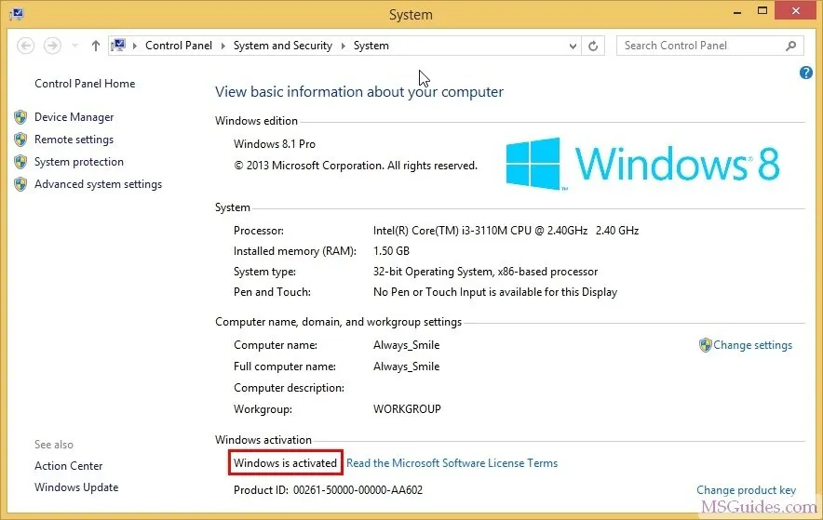Viewport: 823px width, 520px height.
Task: Maximize the System window
Action: click(x=762, y=10)
